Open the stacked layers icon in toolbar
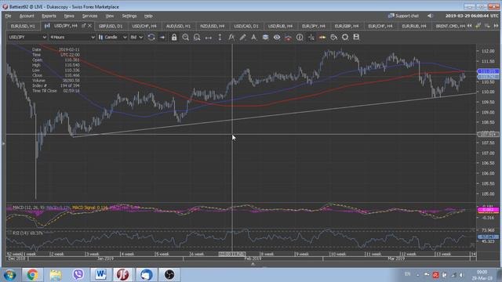The image size is (502, 282). tap(265, 38)
